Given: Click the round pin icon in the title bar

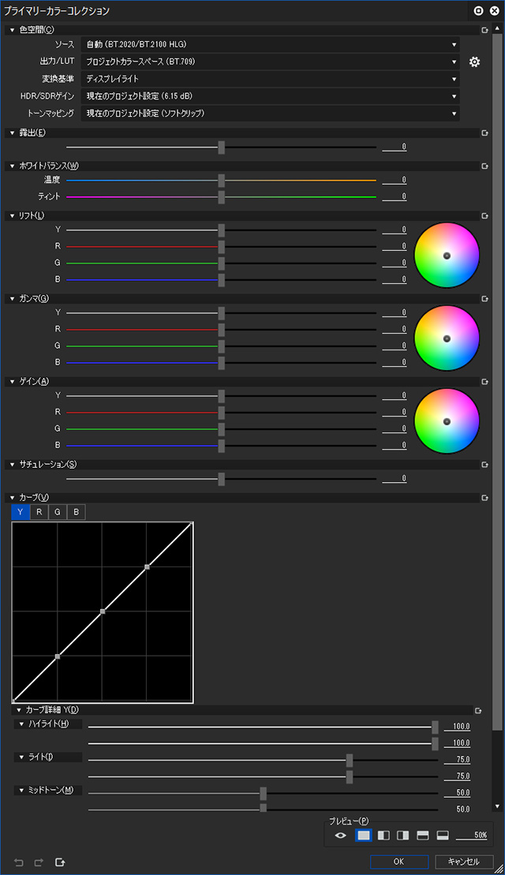Looking at the screenshot, I should (x=478, y=10).
